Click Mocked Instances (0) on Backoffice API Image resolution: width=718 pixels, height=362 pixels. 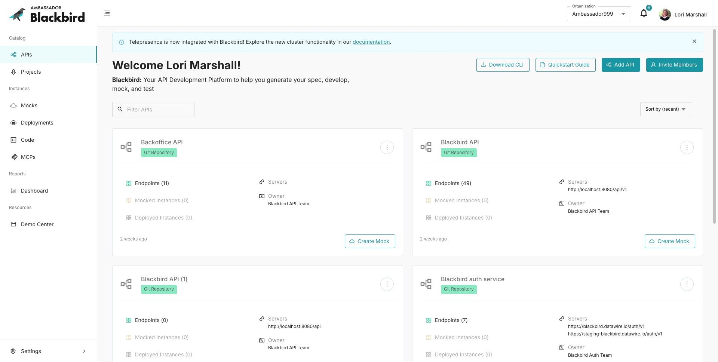click(x=162, y=200)
